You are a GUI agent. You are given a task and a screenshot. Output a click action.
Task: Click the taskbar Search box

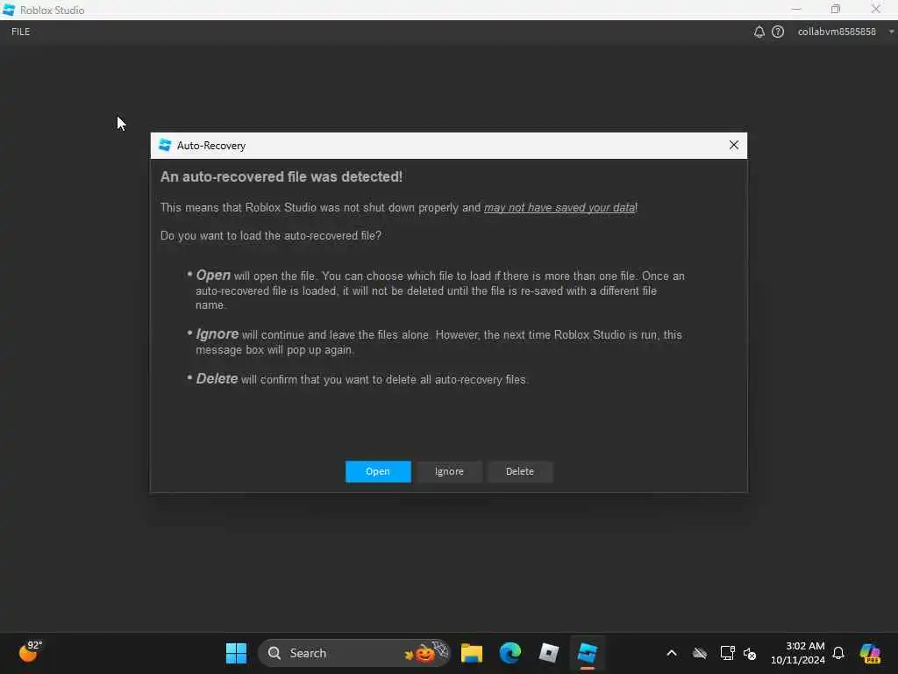click(x=354, y=653)
